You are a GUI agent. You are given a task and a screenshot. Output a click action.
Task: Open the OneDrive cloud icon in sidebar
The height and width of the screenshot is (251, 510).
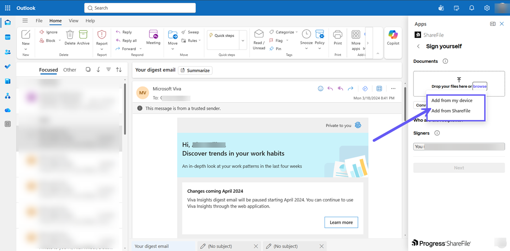point(8,110)
